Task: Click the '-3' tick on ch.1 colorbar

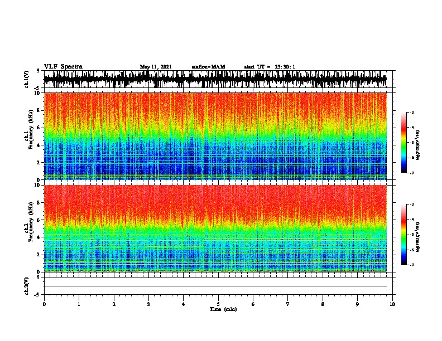Action: tap(411, 113)
